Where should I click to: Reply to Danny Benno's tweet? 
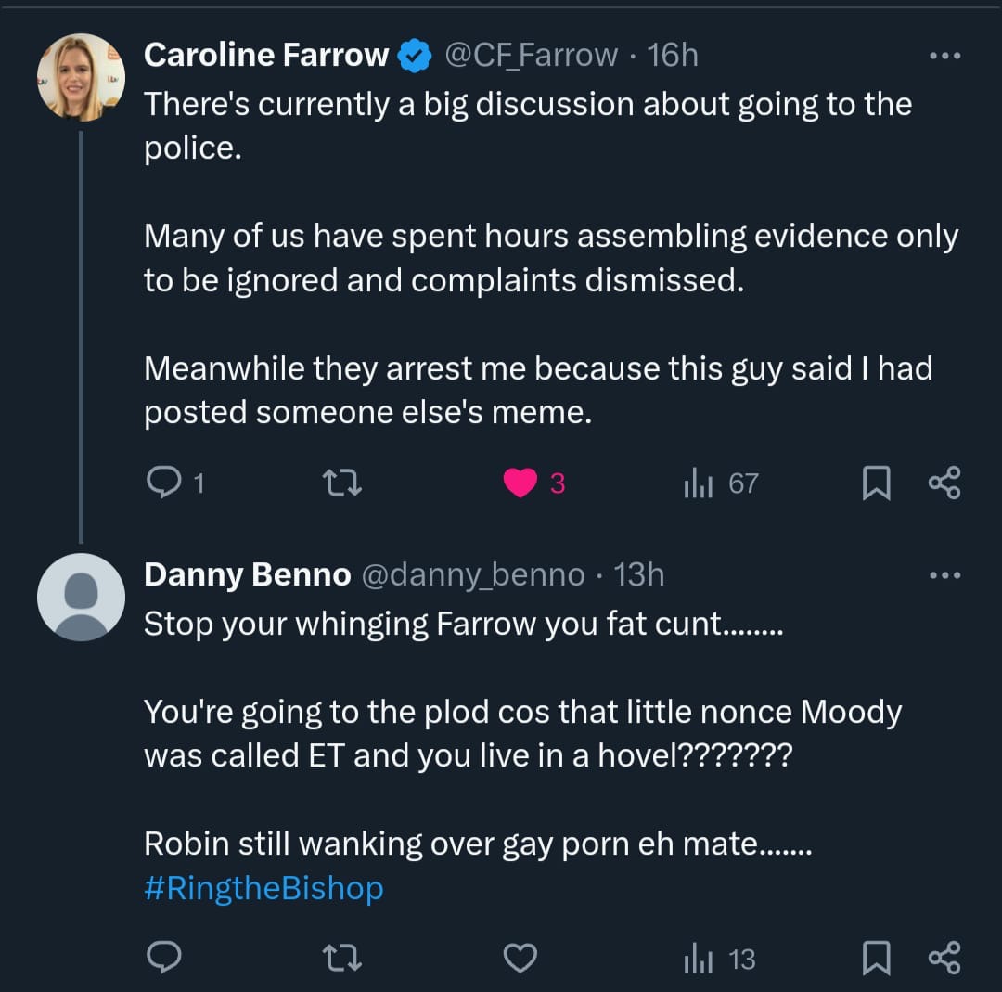(x=164, y=958)
